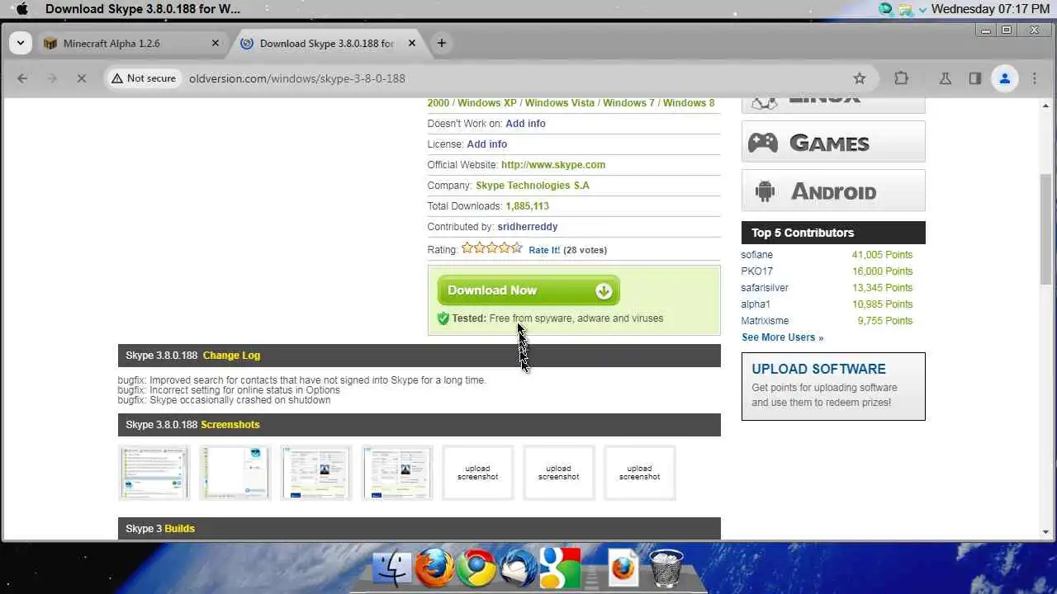Open the Trash in the dock
The image size is (1057, 594).
pos(666,568)
